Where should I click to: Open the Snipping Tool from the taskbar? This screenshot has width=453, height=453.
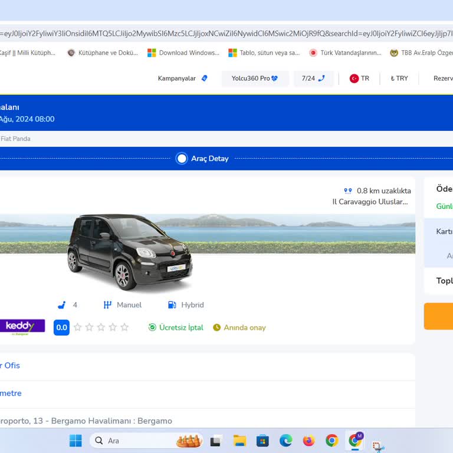(378, 446)
